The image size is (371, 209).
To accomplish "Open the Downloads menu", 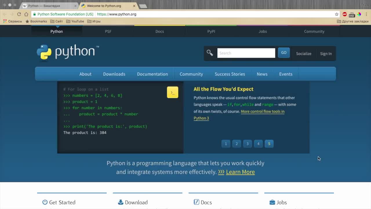I will (x=114, y=74).
